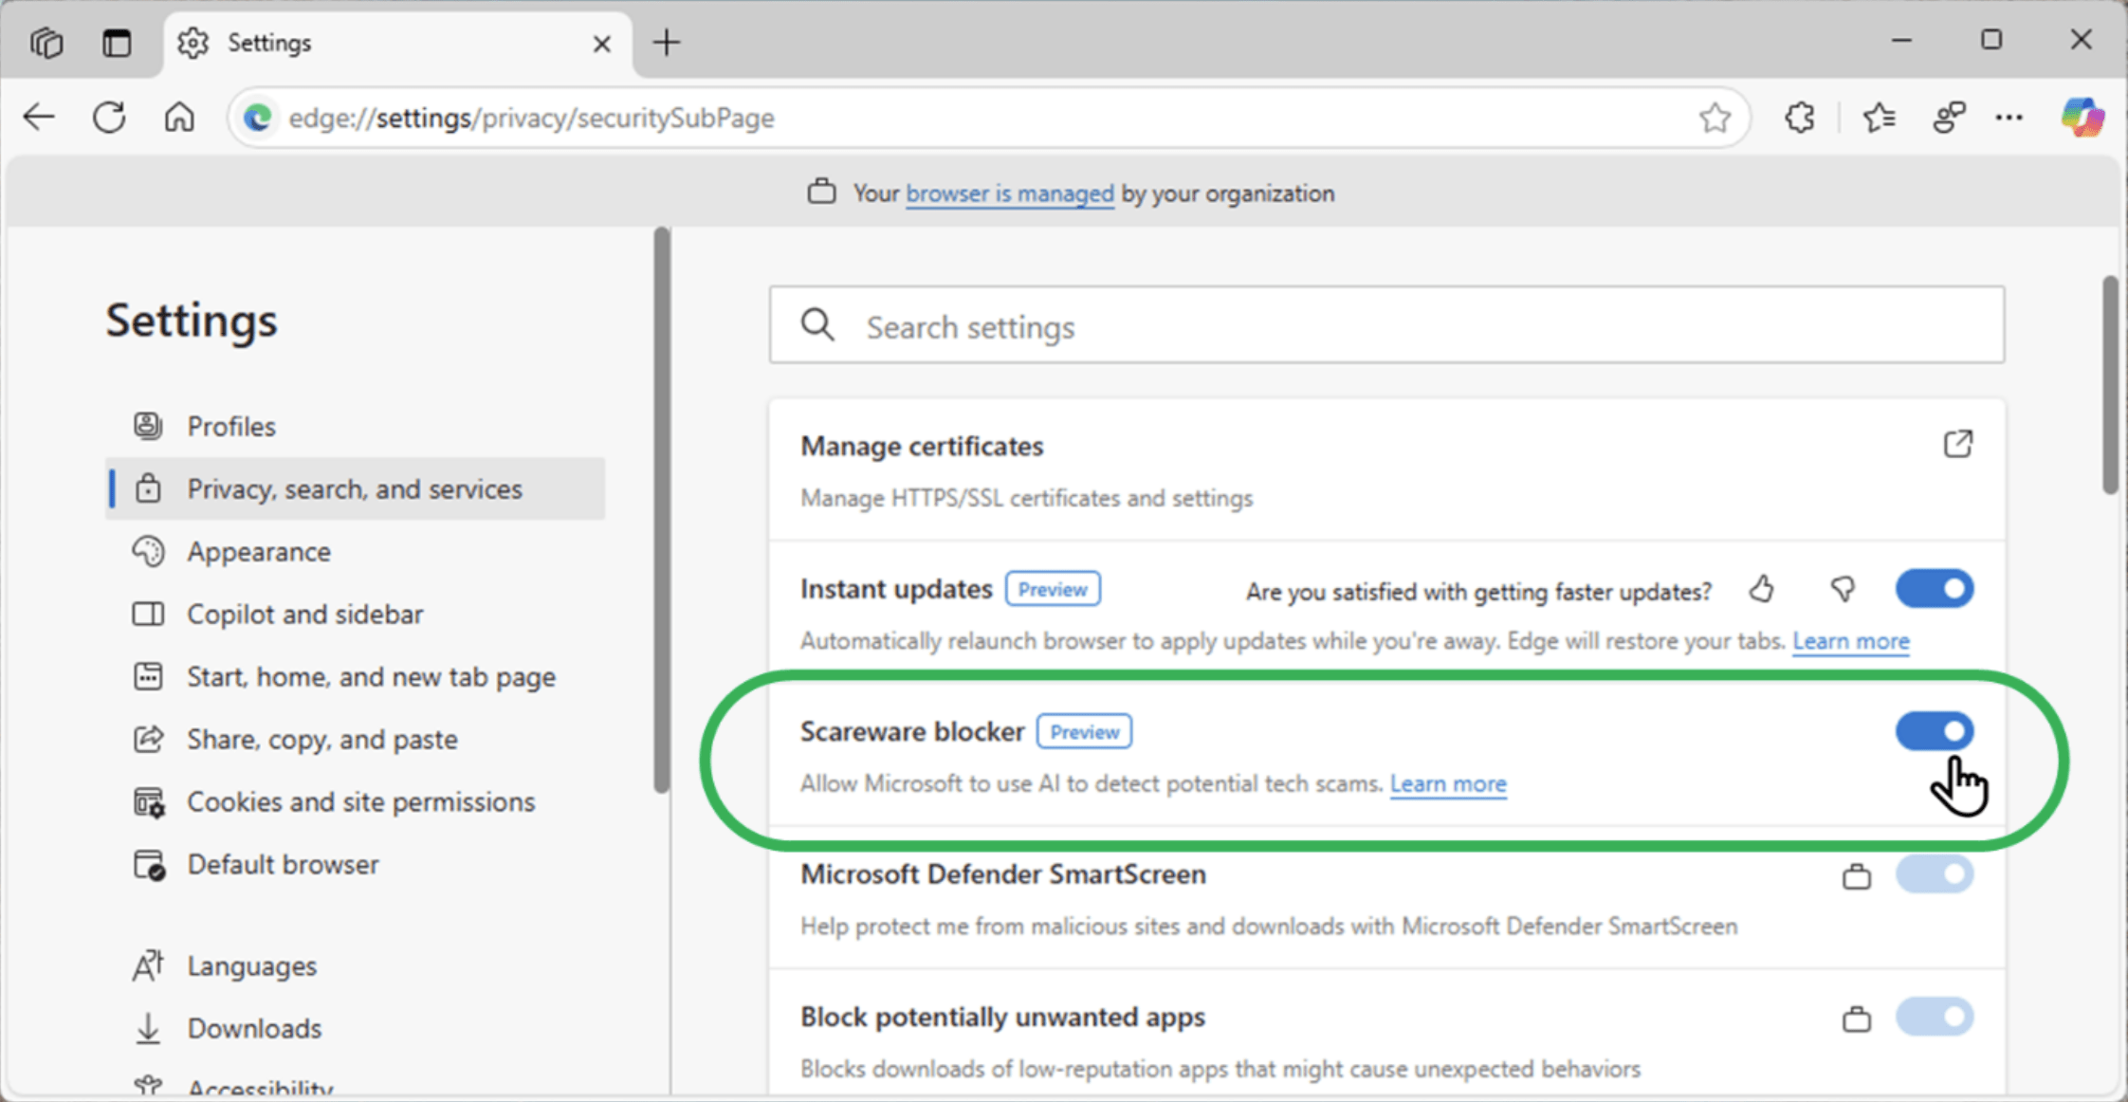Image resolution: width=2128 pixels, height=1102 pixels.
Task: Click the Privacy, search, and services icon
Action: point(151,487)
